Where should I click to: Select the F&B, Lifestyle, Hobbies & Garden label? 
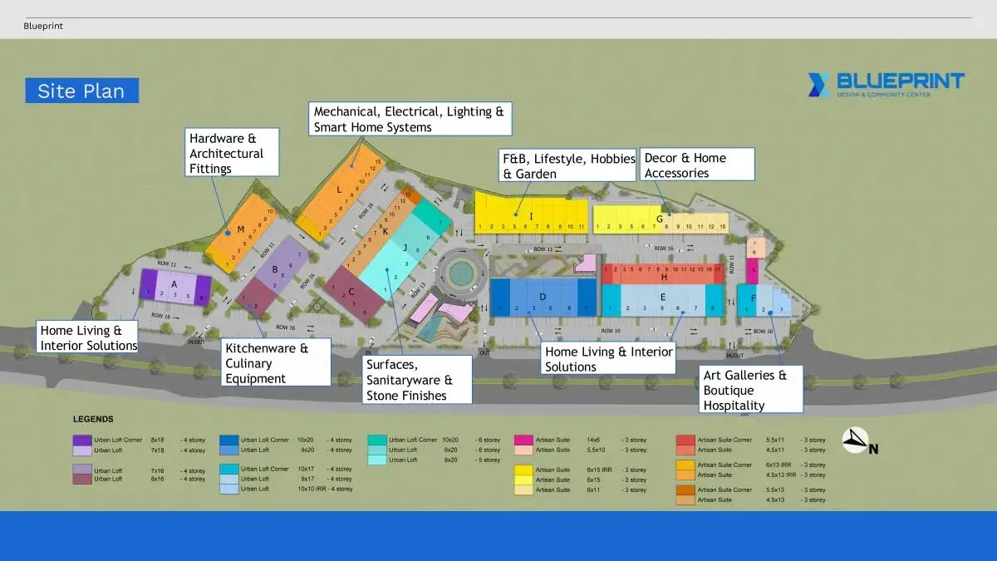point(568,165)
